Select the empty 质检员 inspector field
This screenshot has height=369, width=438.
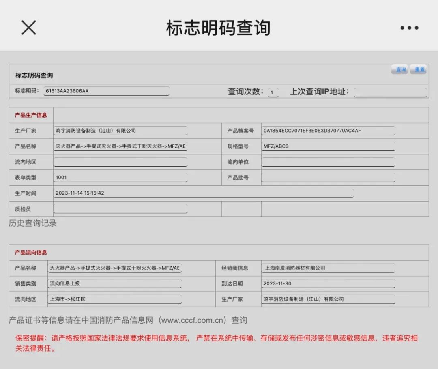120,209
